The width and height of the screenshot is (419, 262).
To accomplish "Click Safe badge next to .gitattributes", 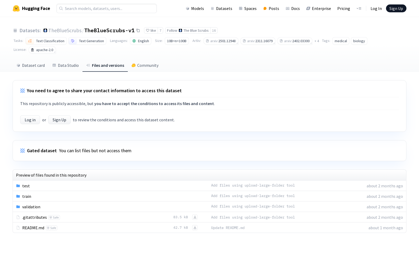I will pyautogui.click(x=54, y=217).
